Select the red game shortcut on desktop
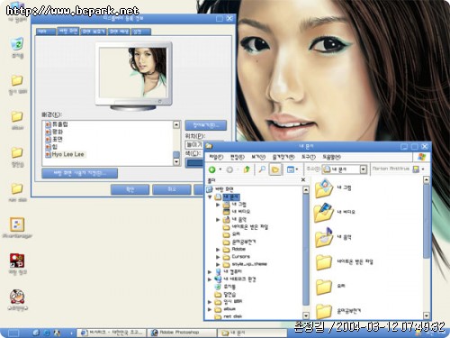Screen dimensions: 450x338 point(17,260)
